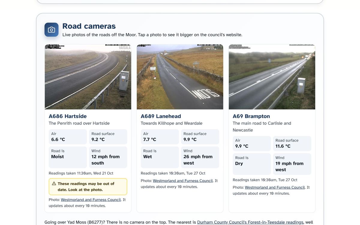This screenshot has width=360, height=225.
Task: Click the A686 Hartside title
Action: click(68, 116)
